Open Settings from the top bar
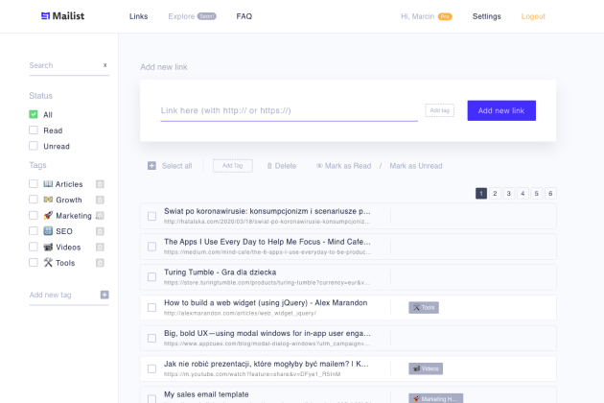This screenshot has width=604, height=403. (486, 16)
